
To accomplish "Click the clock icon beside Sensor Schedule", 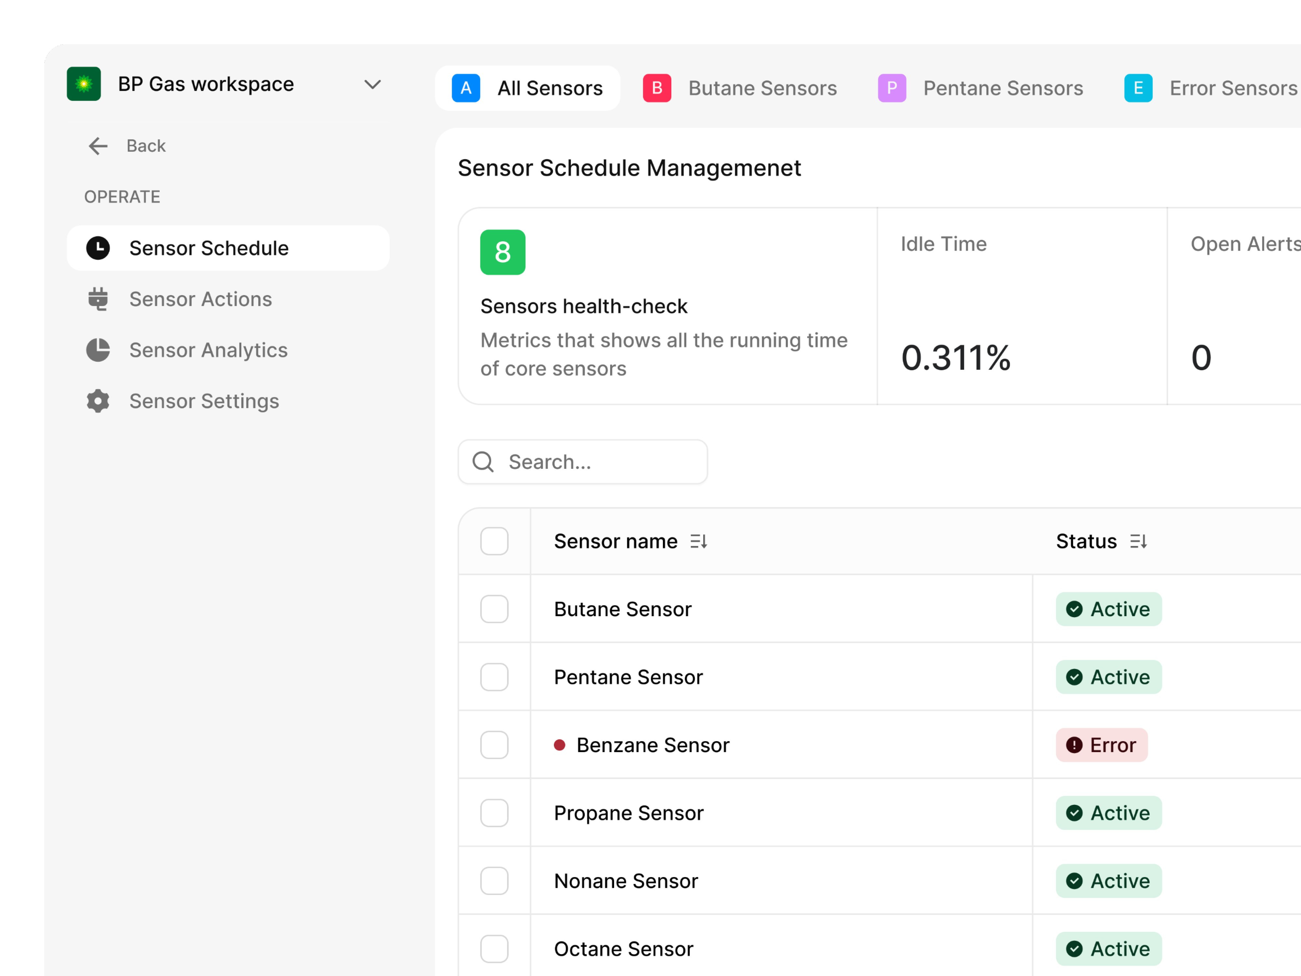I will point(98,248).
